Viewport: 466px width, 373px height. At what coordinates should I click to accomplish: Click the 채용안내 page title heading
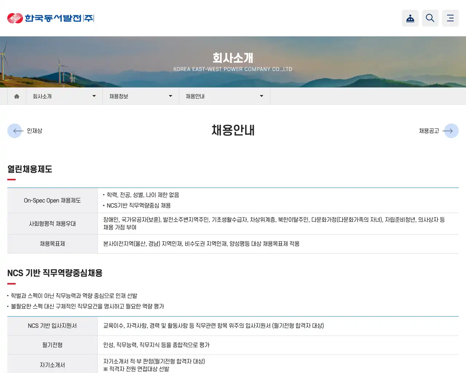pos(233,130)
